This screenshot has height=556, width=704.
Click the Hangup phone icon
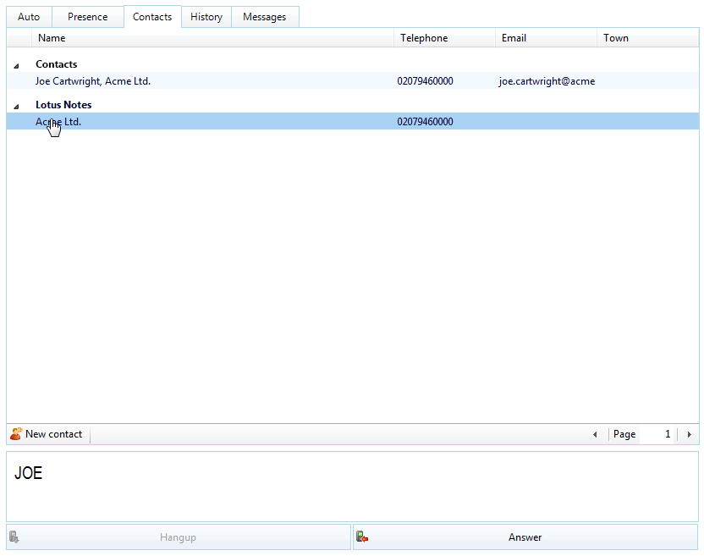[14, 537]
